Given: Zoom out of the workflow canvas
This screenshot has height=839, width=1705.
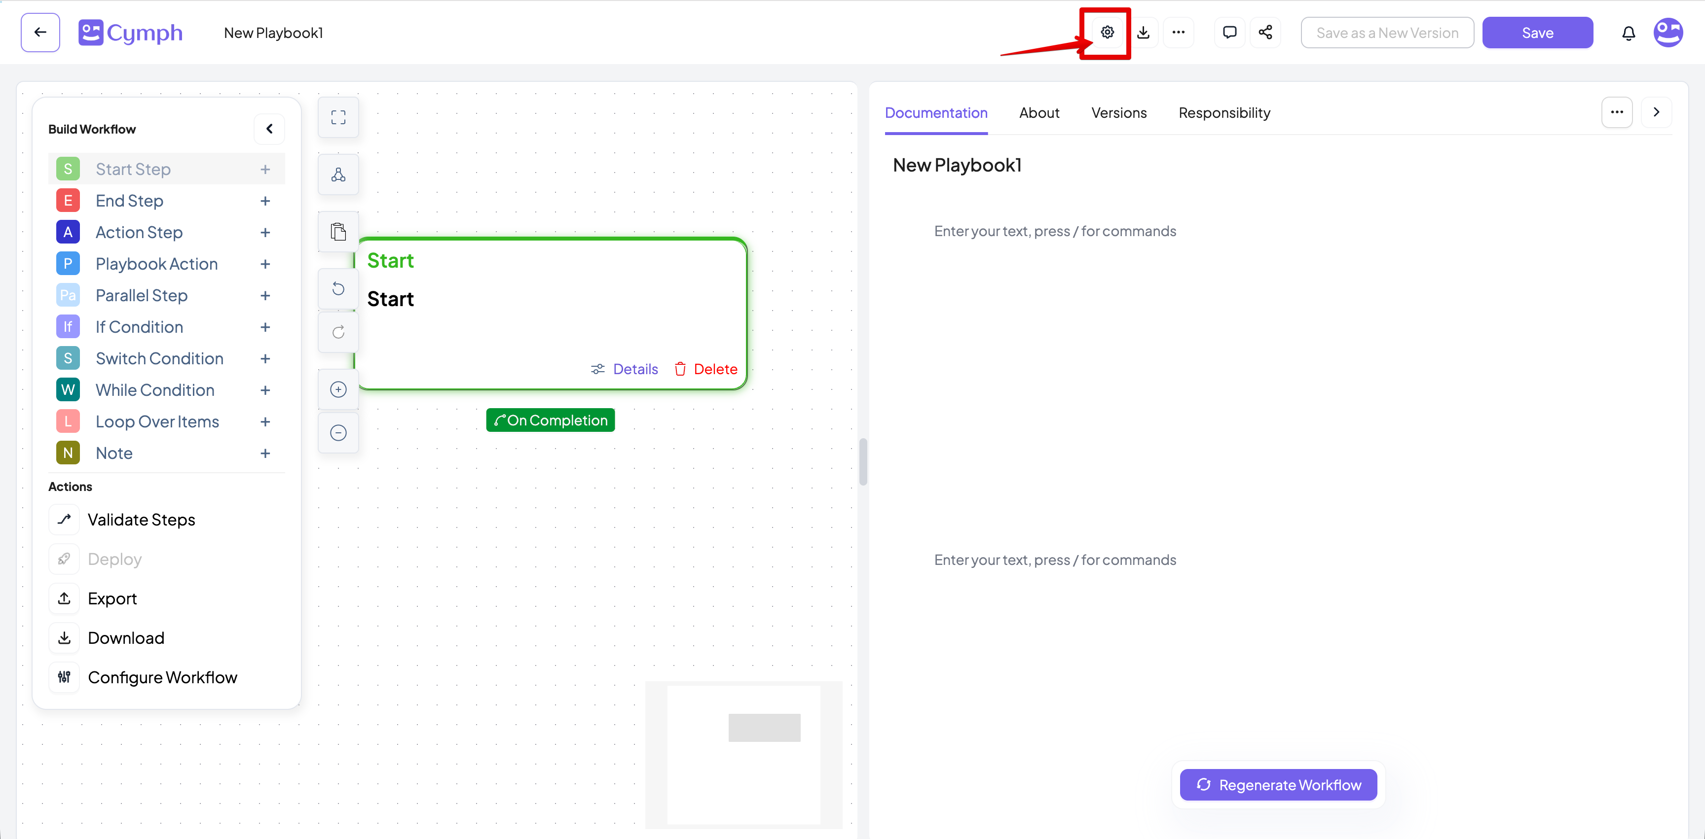Looking at the screenshot, I should [x=338, y=432].
